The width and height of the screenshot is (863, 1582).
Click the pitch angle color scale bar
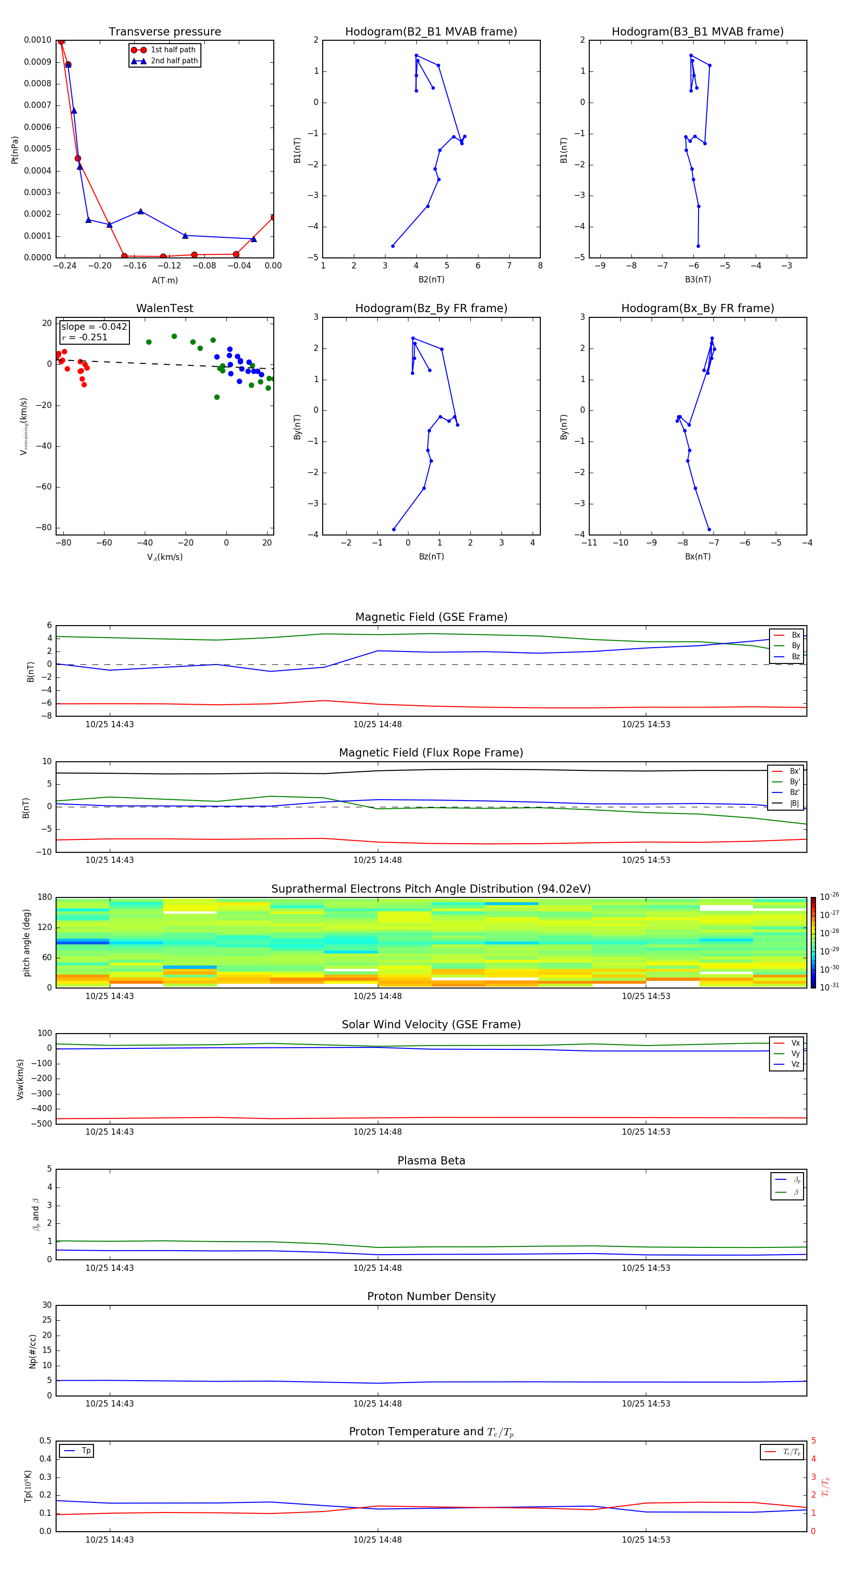(x=813, y=942)
